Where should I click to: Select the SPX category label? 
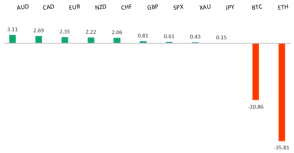179,8
